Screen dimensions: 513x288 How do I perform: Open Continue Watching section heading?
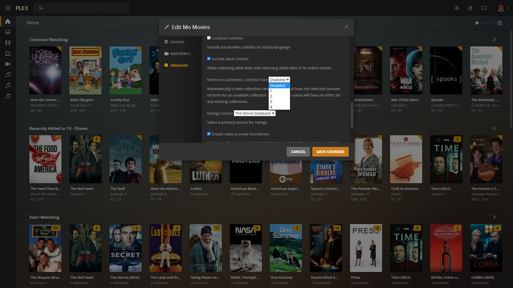click(48, 40)
